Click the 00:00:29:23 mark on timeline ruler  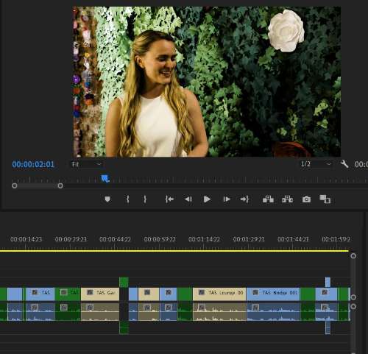click(71, 239)
